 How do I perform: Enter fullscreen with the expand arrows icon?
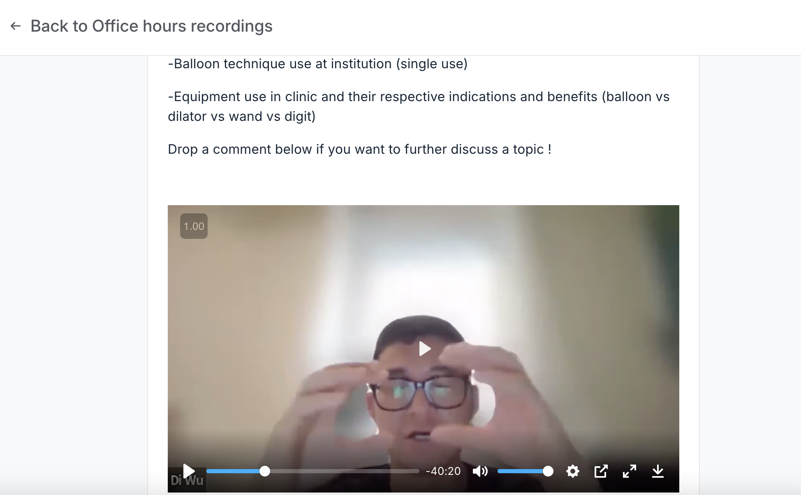(x=630, y=471)
